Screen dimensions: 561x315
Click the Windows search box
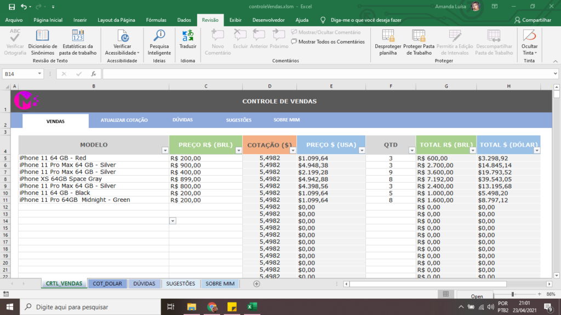pyautogui.click(x=91, y=307)
